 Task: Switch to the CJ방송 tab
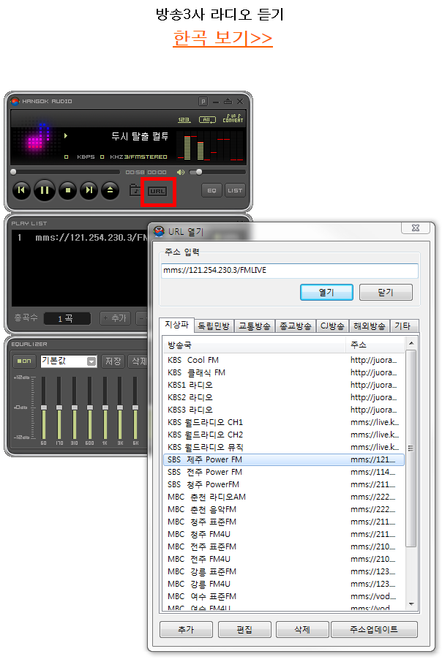[332, 326]
